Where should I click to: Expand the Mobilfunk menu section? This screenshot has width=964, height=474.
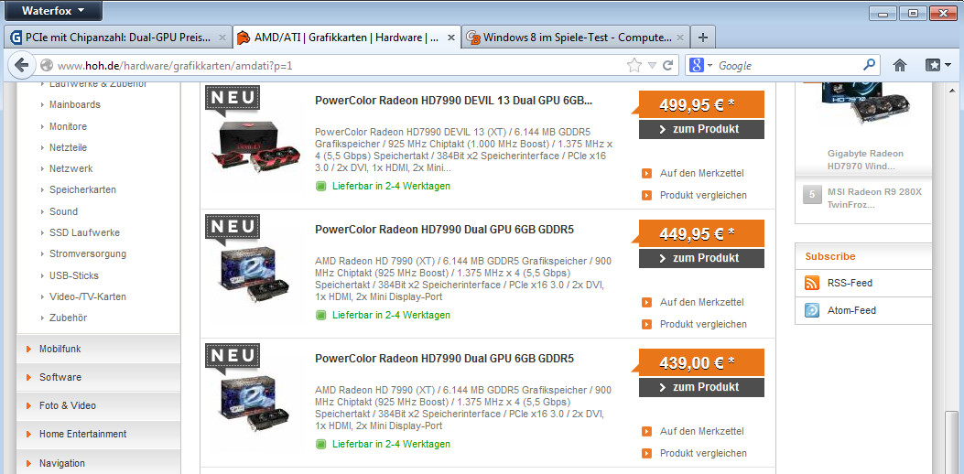coord(98,349)
